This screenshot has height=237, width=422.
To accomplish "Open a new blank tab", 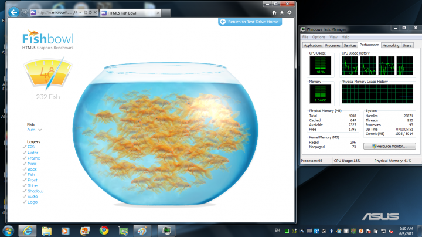I will [166, 13].
